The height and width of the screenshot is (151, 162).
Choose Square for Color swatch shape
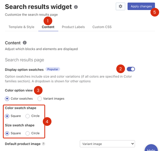click(7, 116)
